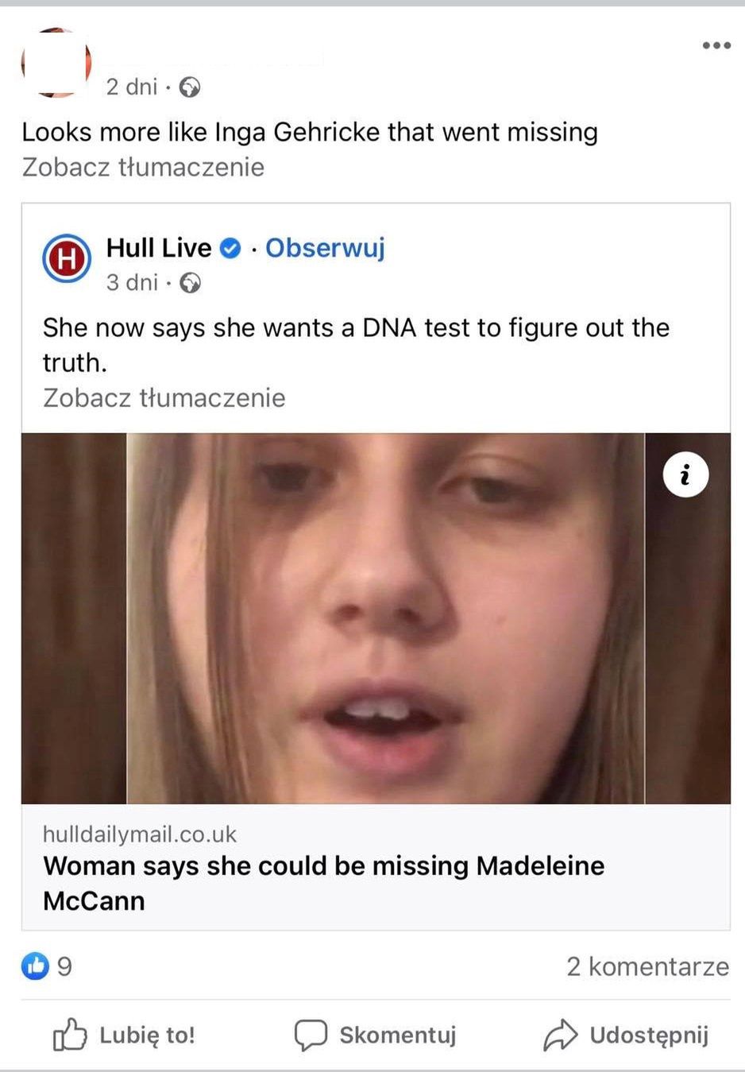Click the globe privacy icon beside "2 dni"

pos(189,87)
